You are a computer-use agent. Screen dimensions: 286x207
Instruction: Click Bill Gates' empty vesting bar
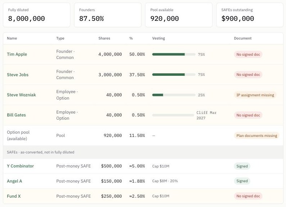click(173, 115)
